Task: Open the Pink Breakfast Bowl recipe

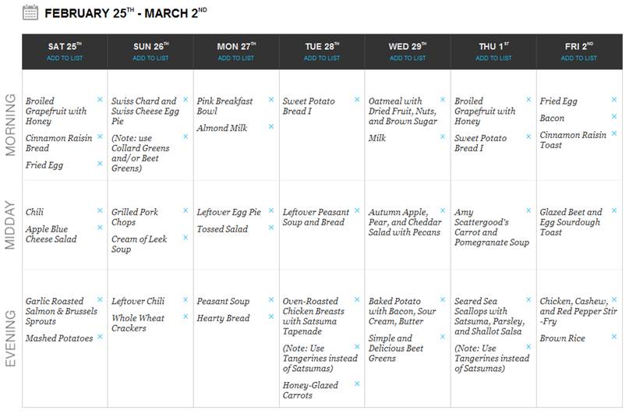Action: 224,106
